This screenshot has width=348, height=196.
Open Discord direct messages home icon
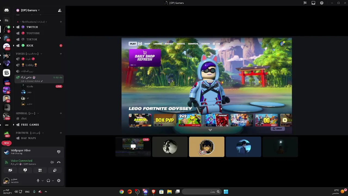7,10
